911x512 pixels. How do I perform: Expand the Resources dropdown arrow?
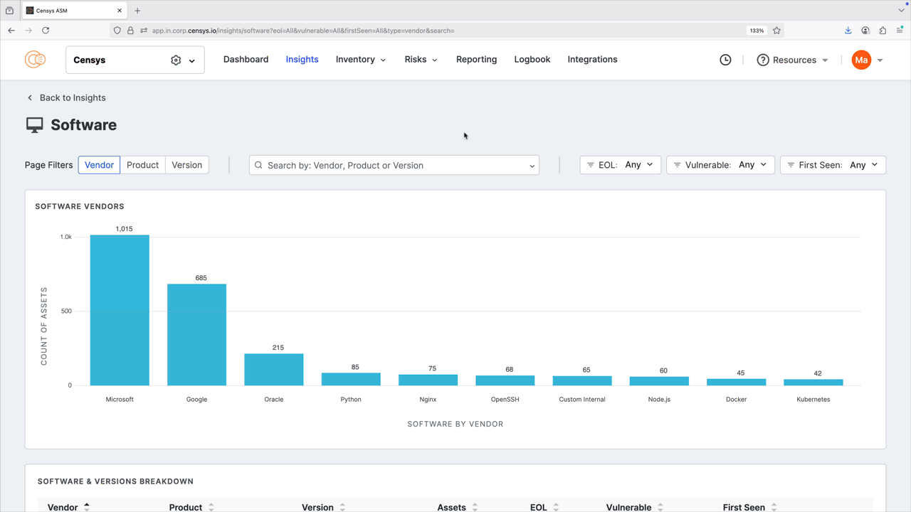[825, 60]
